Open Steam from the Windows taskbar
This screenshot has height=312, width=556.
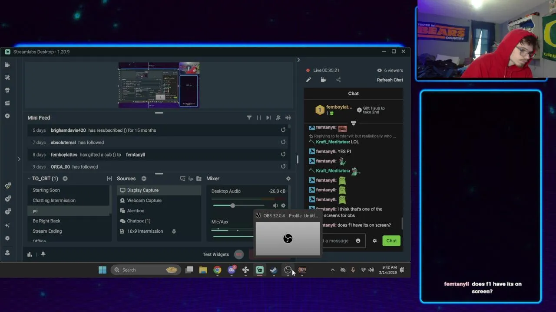coord(274,270)
